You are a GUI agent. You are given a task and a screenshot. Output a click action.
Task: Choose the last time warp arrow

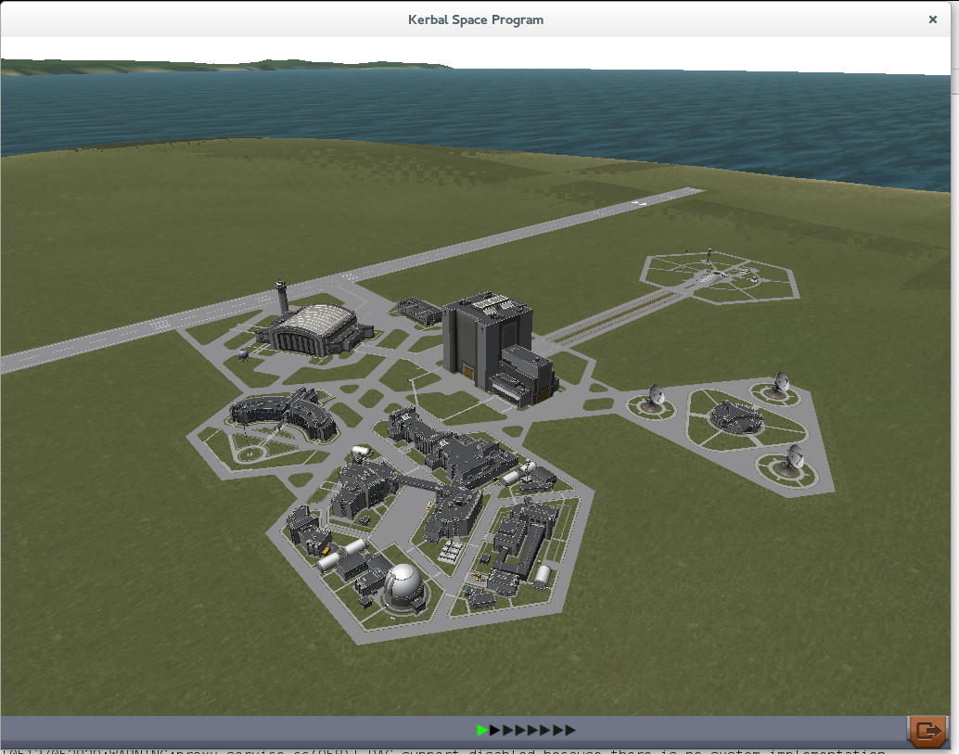pyautogui.click(x=570, y=731)
